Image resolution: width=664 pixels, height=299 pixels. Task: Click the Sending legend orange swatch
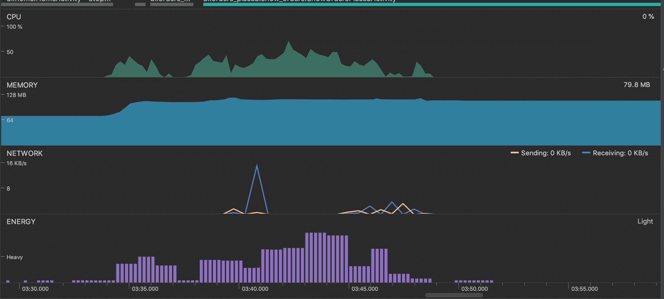pyautogui.click(x=515, y=153)
